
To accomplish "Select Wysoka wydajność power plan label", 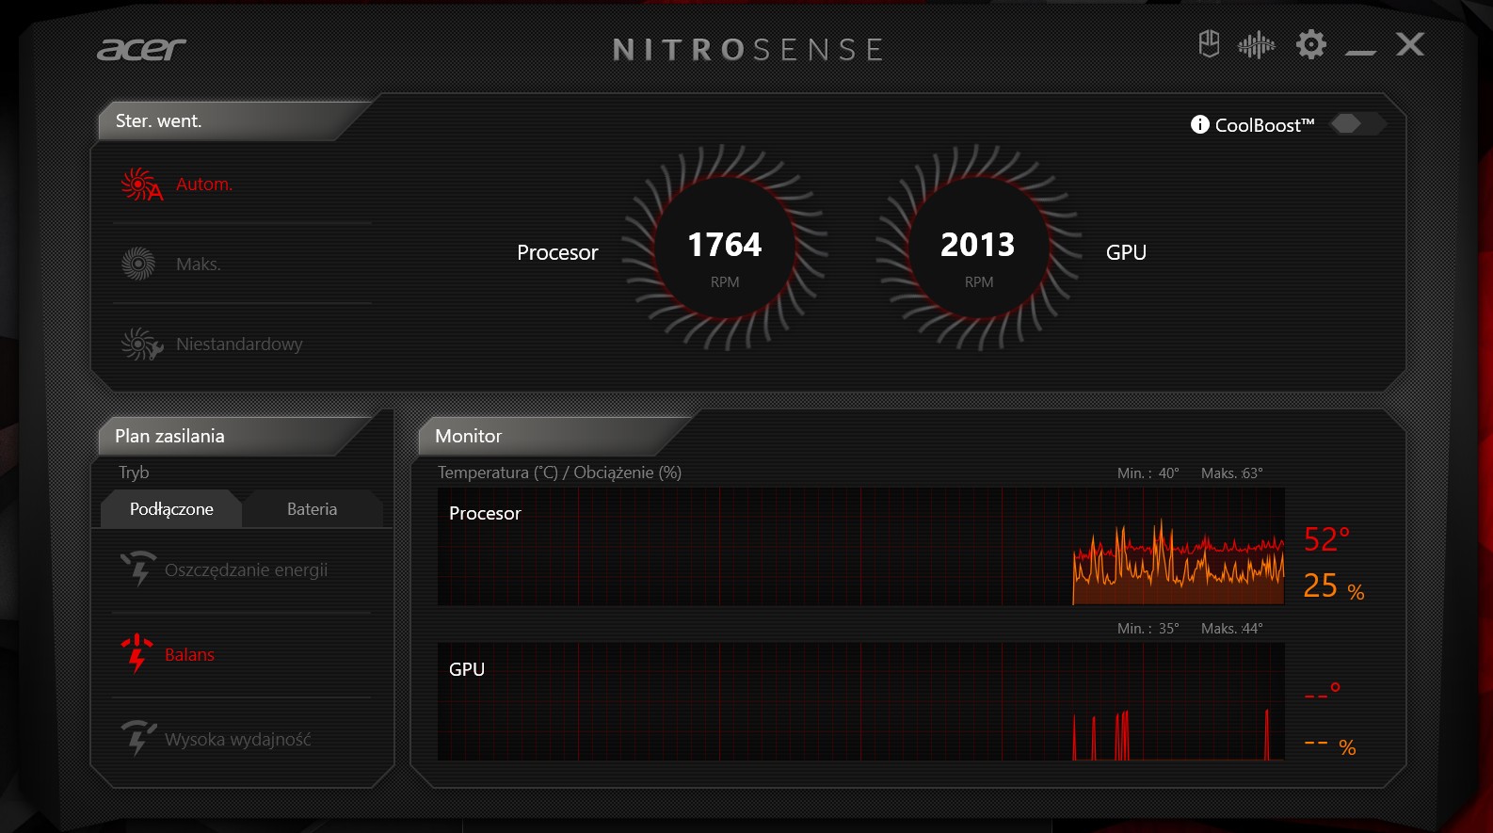I will [237, 740].
